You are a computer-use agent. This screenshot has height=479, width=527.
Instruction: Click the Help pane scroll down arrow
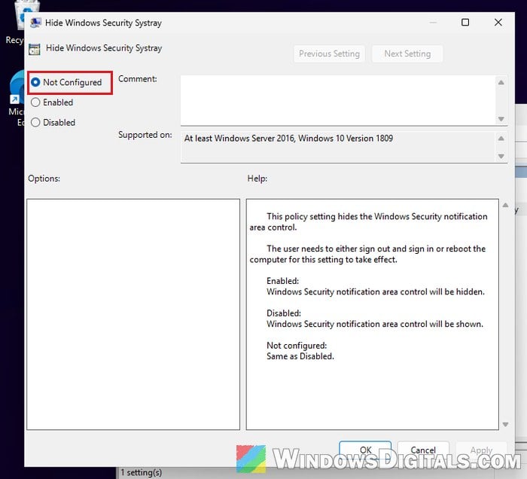(505, 424)
